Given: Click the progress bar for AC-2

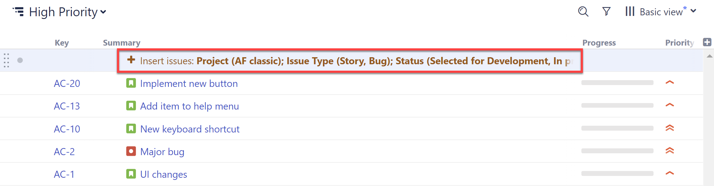Looking at the screenshot, I should [x=617, y=151].
